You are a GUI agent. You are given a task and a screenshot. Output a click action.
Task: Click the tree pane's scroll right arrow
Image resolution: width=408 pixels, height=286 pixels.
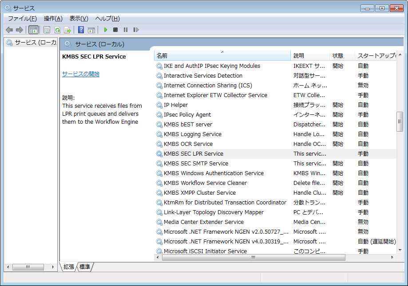[x=53, y=267]
